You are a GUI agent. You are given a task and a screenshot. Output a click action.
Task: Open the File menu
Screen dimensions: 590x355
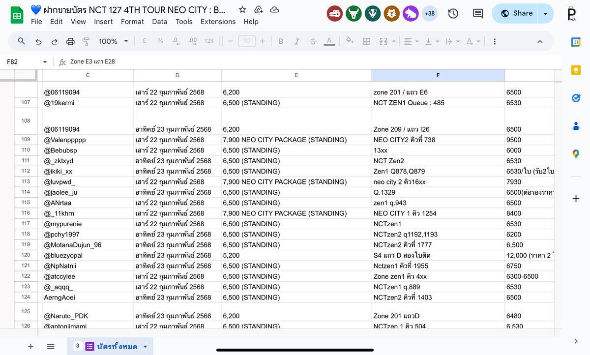tap(36, 22)
